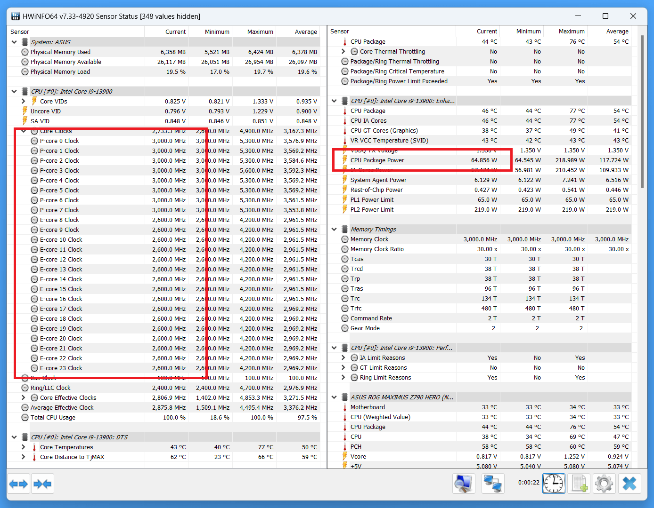Select the Rest-of-Chip Power row
The image size is (654, 508).
(x=480, y=190)
